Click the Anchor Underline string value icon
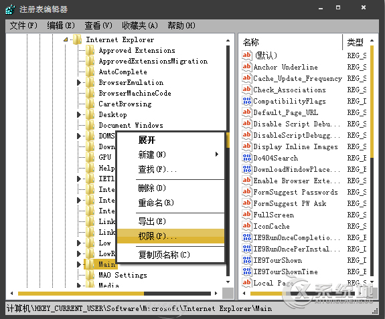Image resolution: width=385 pixels, height=319 pixels. pyautogui.click(x=247, y=67)
